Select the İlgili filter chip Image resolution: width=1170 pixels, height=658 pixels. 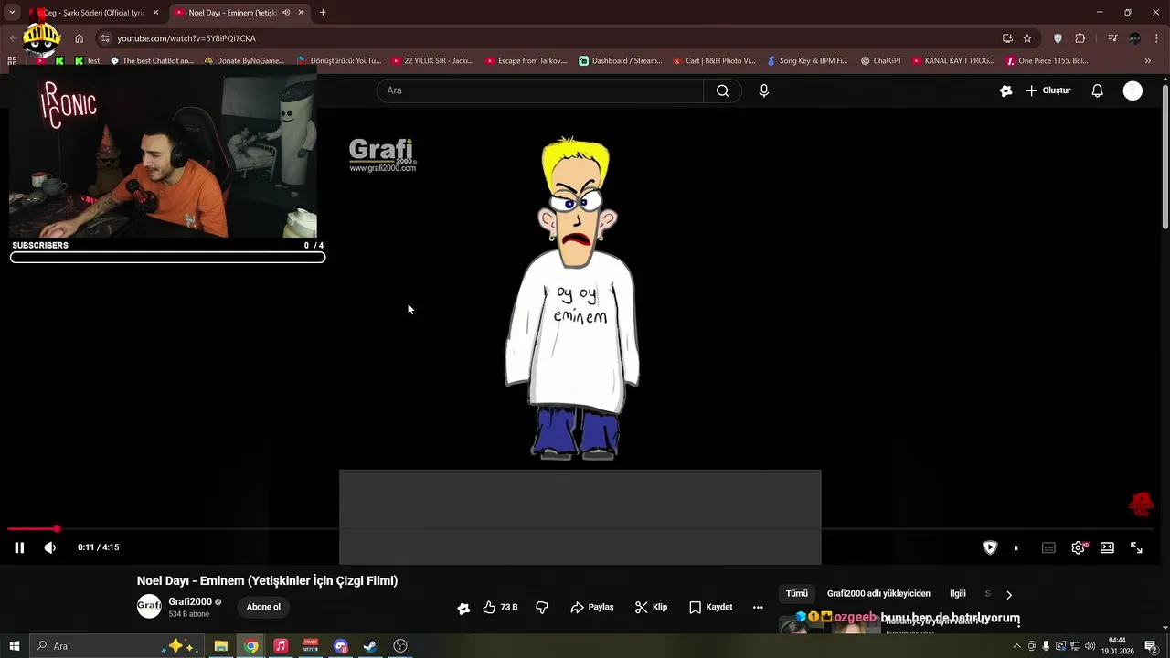pyautogui.click(x=958, y=594)
